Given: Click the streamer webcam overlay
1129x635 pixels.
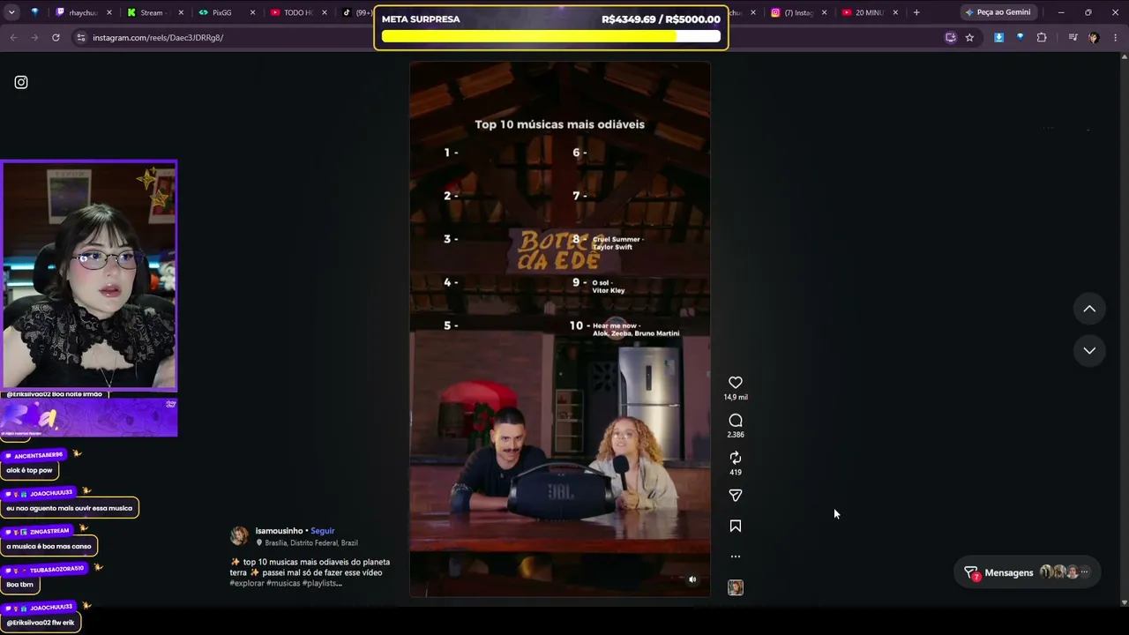Looking at the screenshot, I should [89, 275].
